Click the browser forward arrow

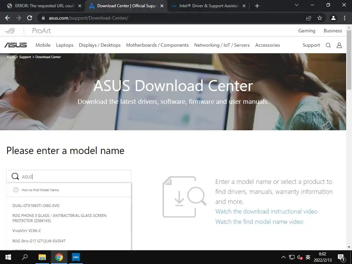pyautogui.click(x=19, y=18)
